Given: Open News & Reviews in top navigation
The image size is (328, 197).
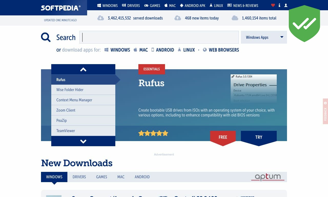Looking at the screenshot, I should [243, 5].
